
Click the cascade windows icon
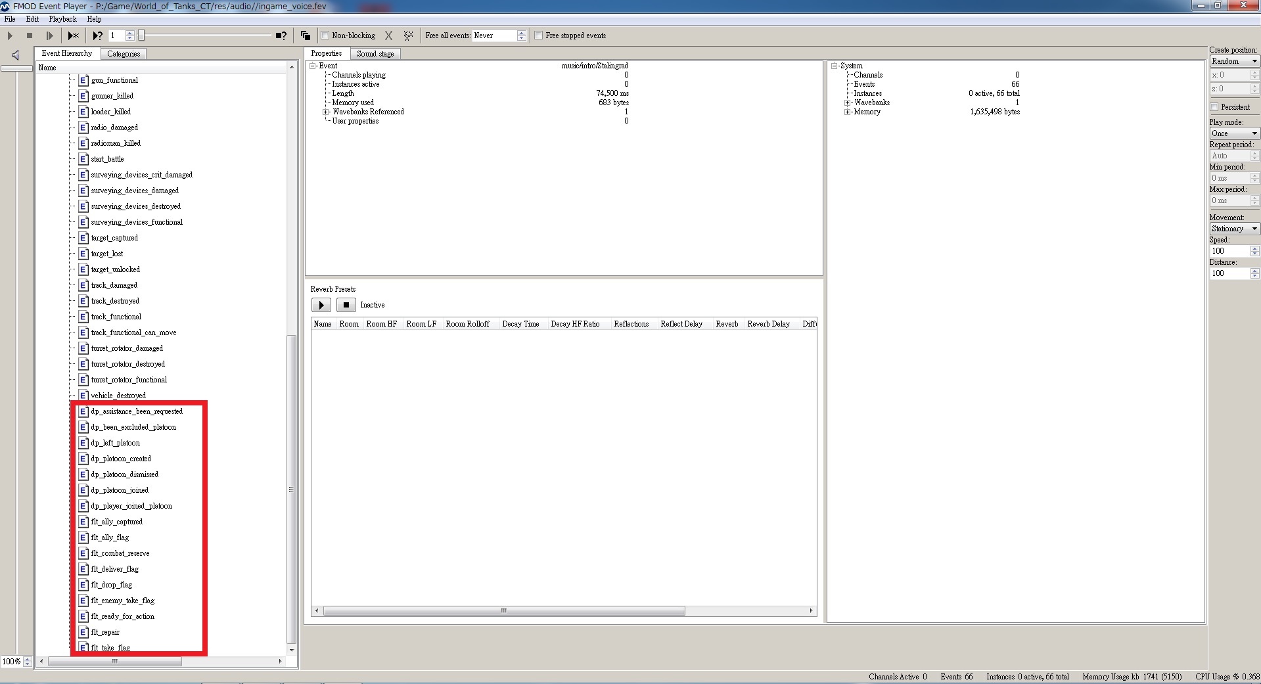click(x=306, y=35)
